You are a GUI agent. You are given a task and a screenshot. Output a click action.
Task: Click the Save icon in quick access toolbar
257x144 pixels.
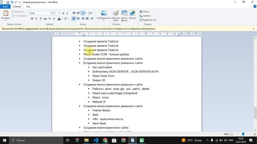8,2
